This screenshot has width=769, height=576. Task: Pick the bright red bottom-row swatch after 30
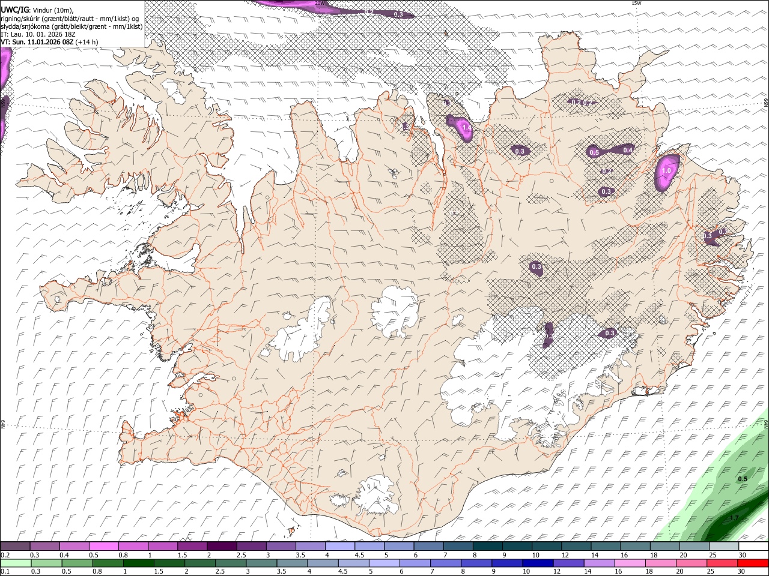click(753, 563)
